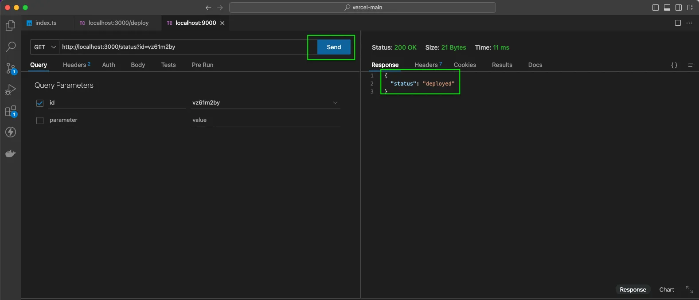
Task: Open editor more actions ellipsis
Action: tap(689, 23)
